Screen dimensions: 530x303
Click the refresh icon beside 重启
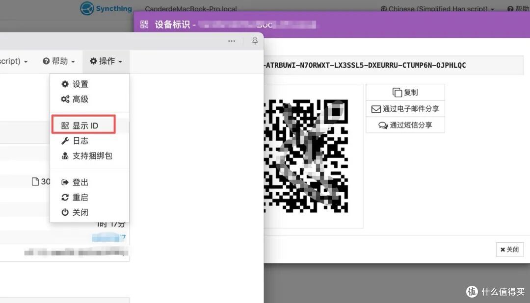65,197
